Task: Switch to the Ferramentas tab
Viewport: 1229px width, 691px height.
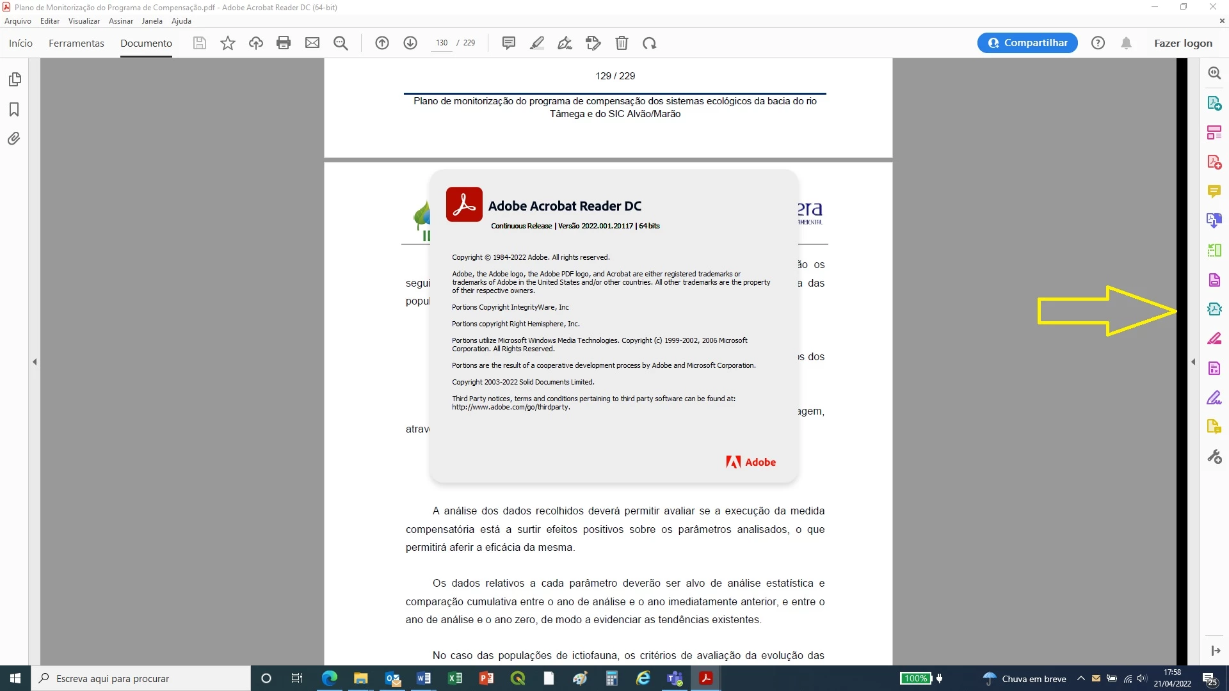Action: [x=76, y=43]
